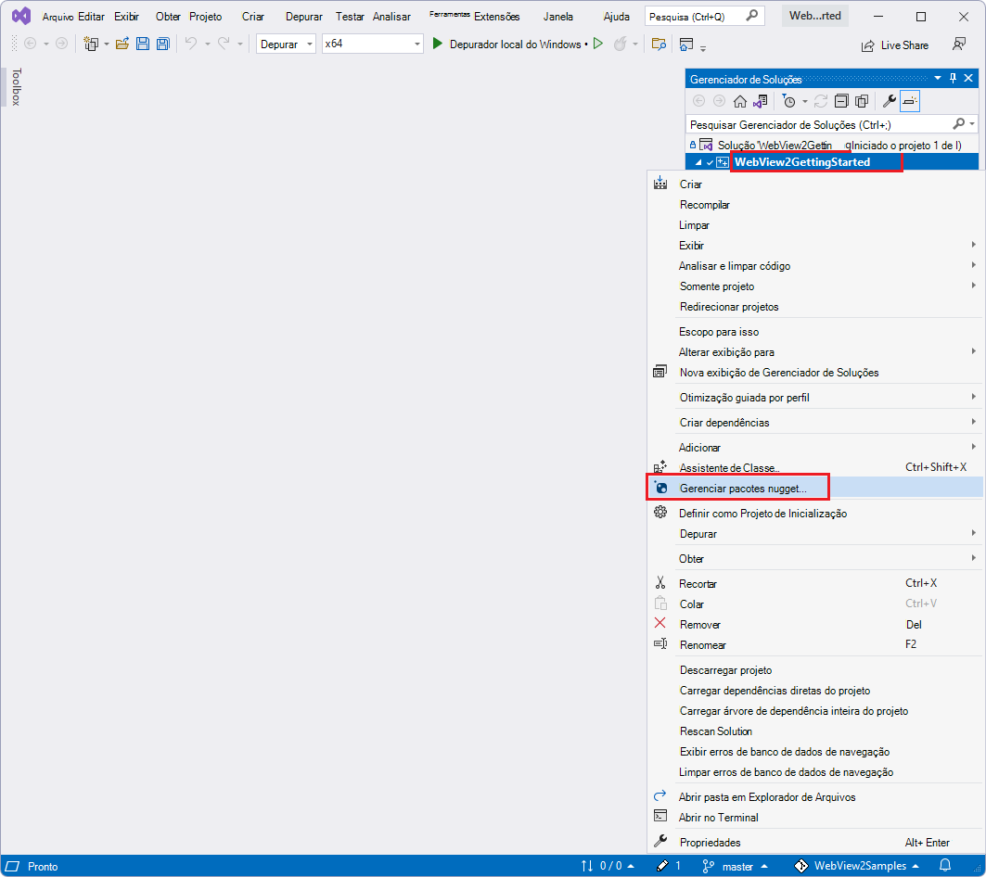The height and width of the screenshot is (877, 986).
Task: Click the Pesquisar Gerenciador de Soluções search field
Action: point(816,123)
